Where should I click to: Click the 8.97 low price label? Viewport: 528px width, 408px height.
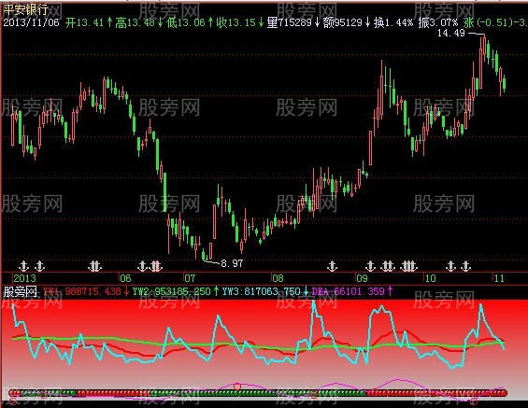click(x=232, y=263)
